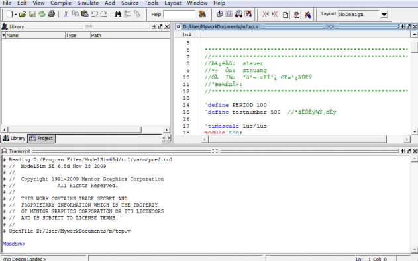Open the Compile menu
The image size is (418, 261).
pyautogui.click(x=61, y=3)
